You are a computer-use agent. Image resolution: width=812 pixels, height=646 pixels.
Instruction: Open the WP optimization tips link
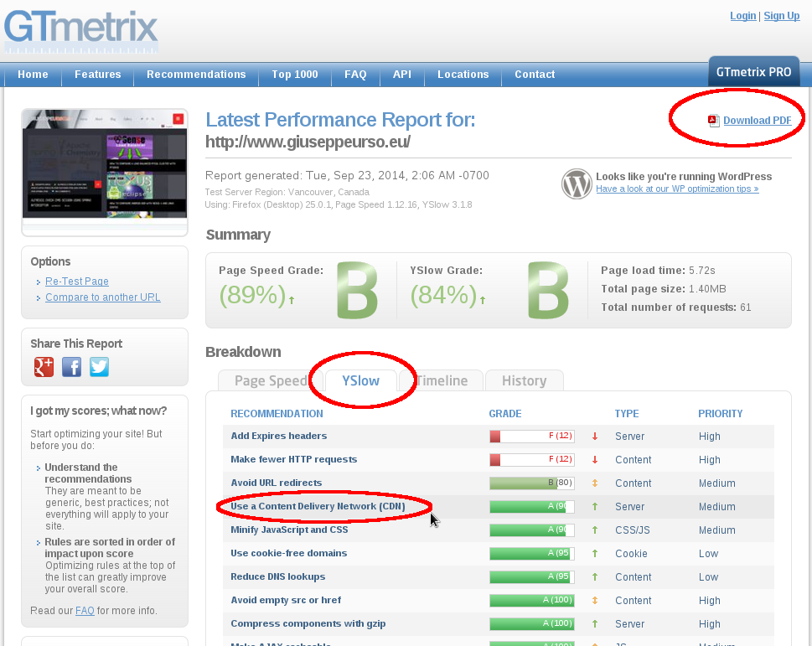coord(677,189)
